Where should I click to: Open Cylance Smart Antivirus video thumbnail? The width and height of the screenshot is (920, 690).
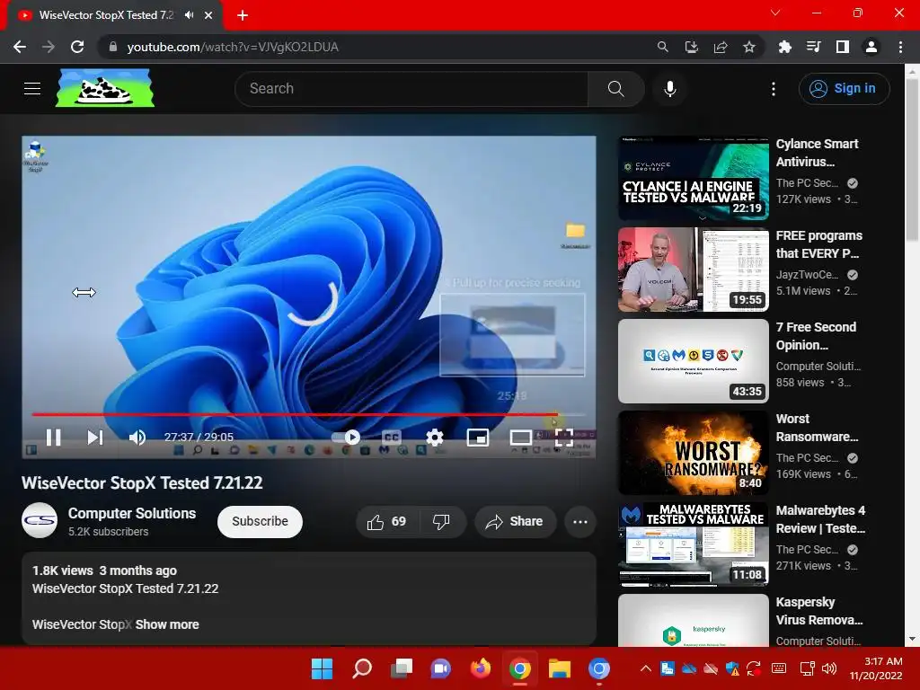694,178
